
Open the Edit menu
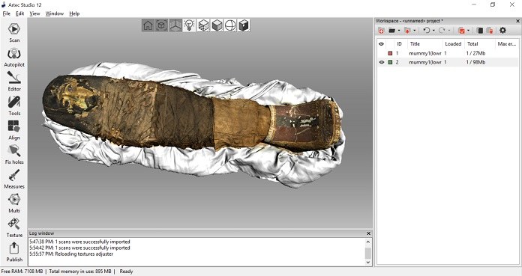(x=20, y=13)
